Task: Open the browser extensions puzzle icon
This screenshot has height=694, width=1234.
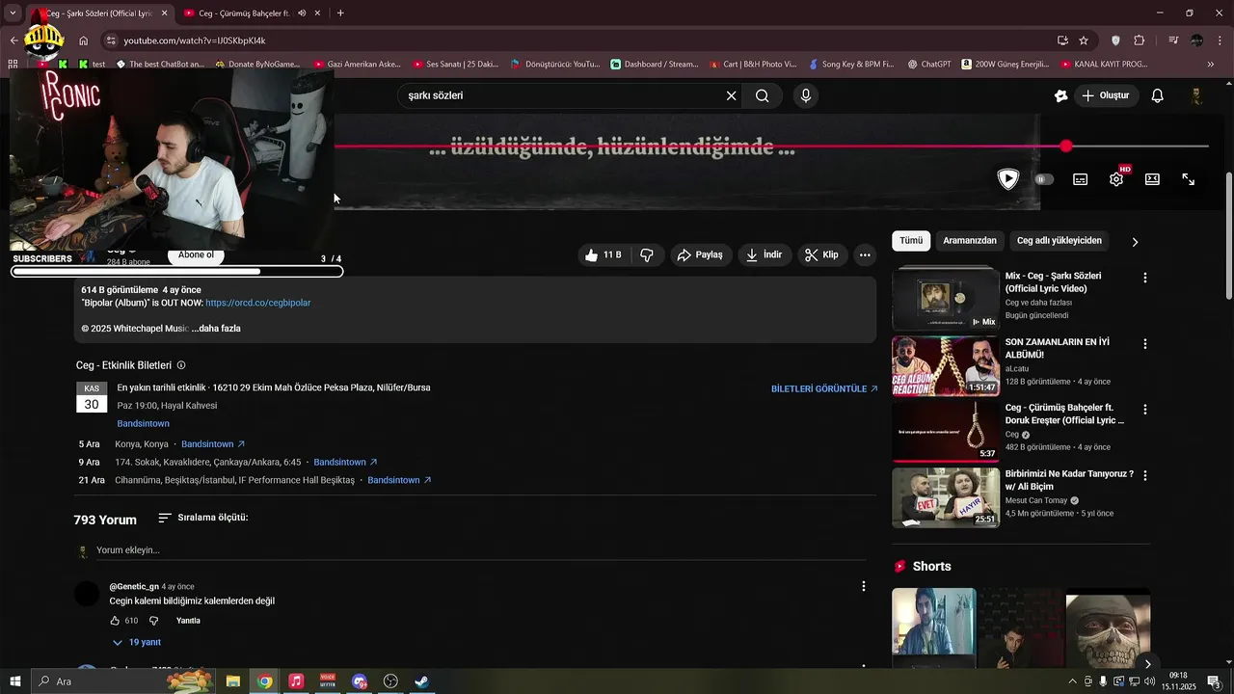Action: (x=1139, y=40)
